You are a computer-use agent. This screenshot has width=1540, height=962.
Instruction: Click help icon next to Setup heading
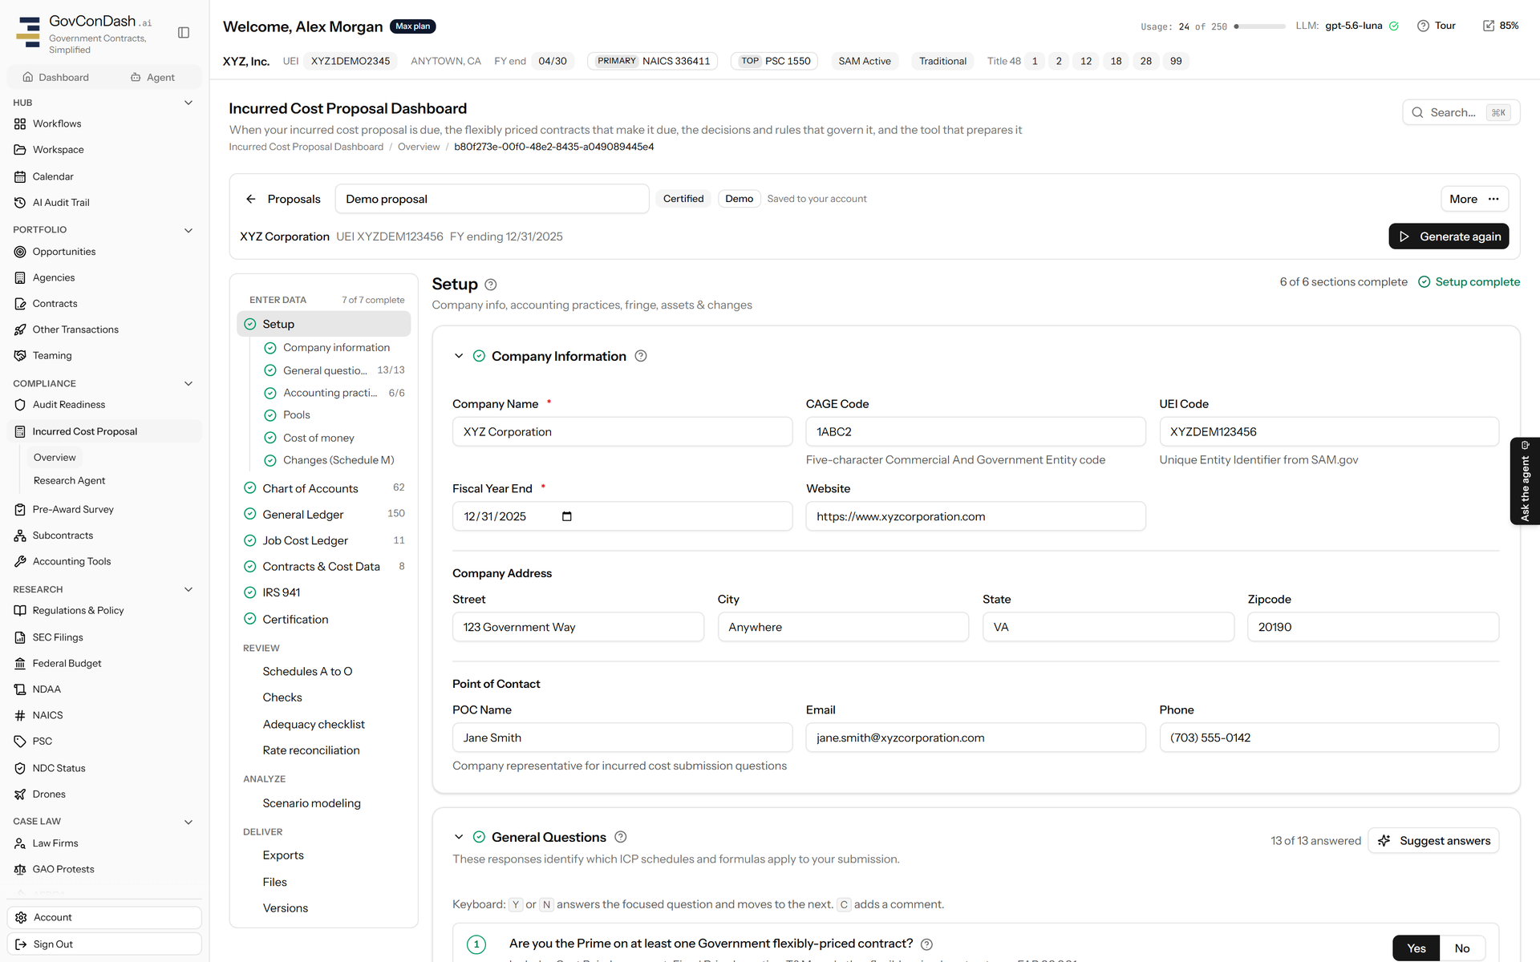pos(491,285)
